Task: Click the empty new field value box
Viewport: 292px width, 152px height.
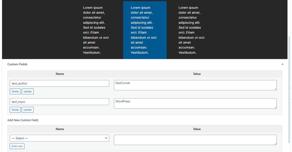Action: point(195,140)
